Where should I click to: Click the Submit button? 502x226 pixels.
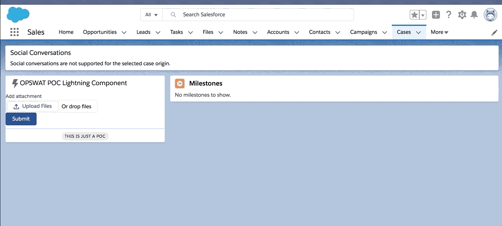(x=21, y=119)
